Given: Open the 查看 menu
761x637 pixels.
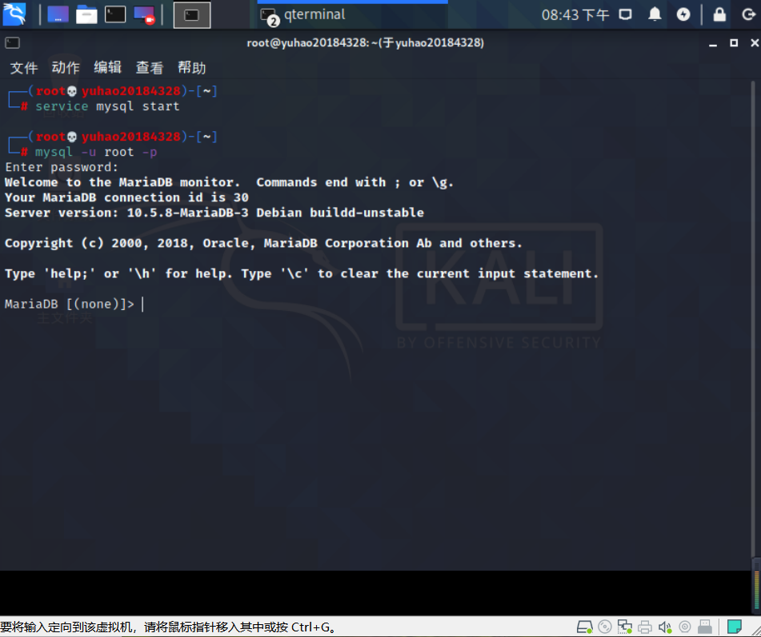Looking at the screenshot, I should point(150,68).
